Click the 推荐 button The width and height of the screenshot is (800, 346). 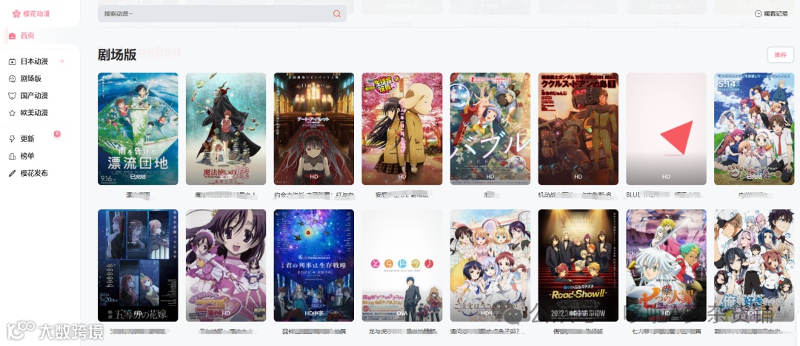point(781,55)
